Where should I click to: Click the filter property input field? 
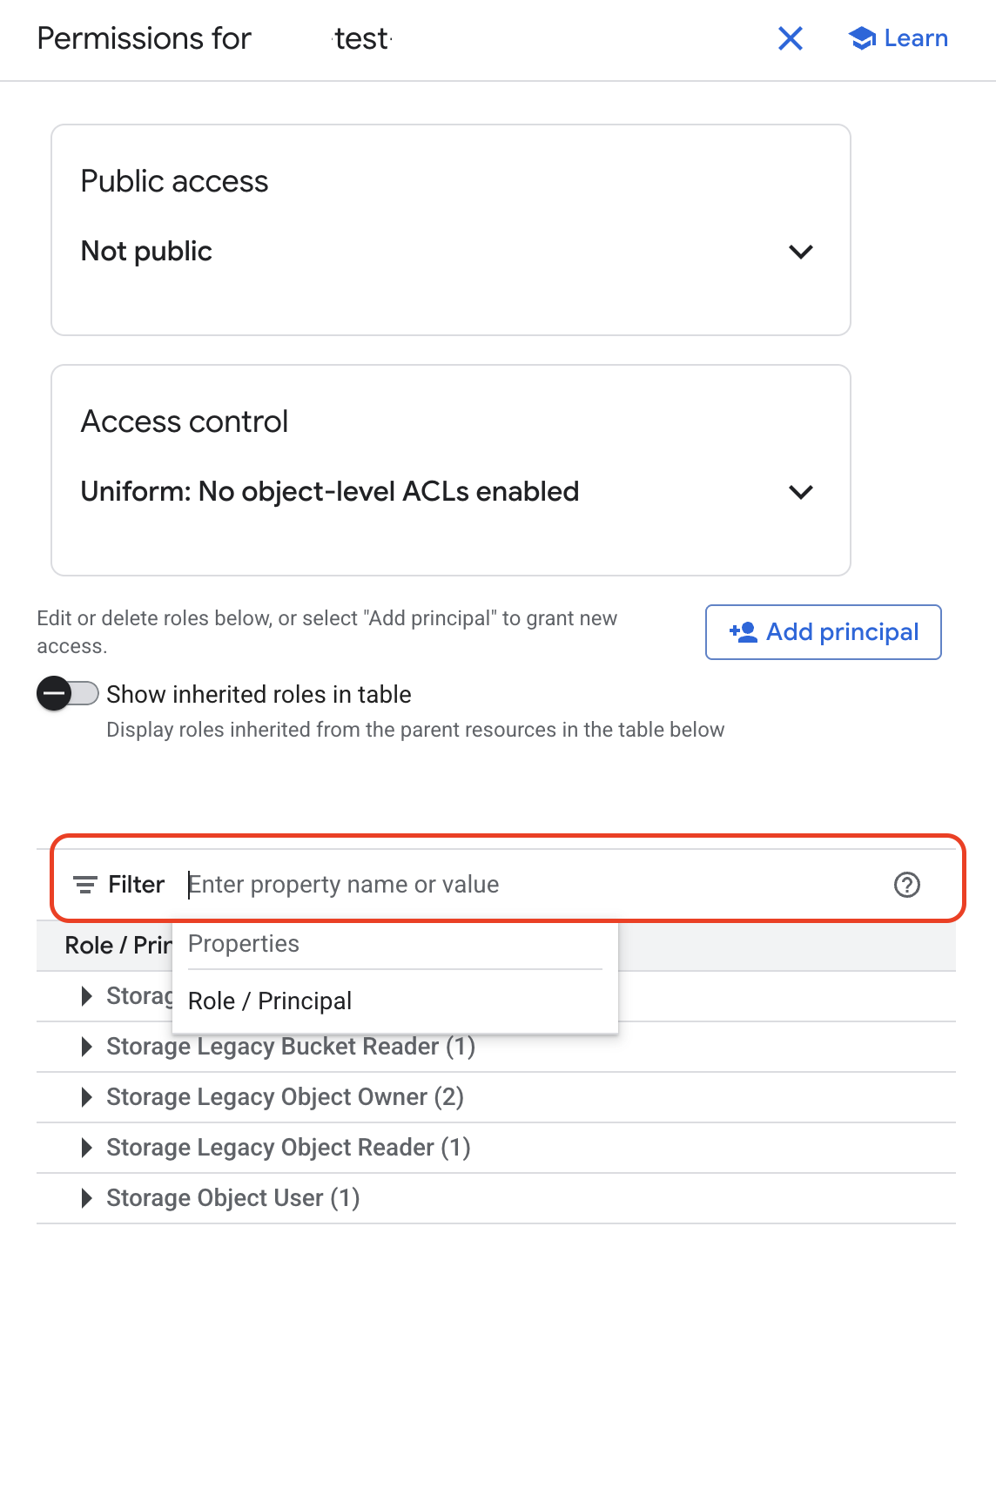pyautogui.click(x=522, y=885)
